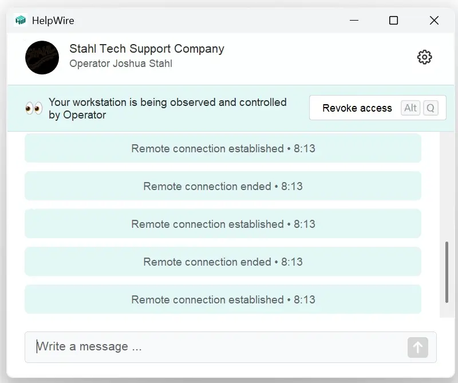Click the Q key hint badge
This screenshot has height=383, width=458.
(431, 108)
